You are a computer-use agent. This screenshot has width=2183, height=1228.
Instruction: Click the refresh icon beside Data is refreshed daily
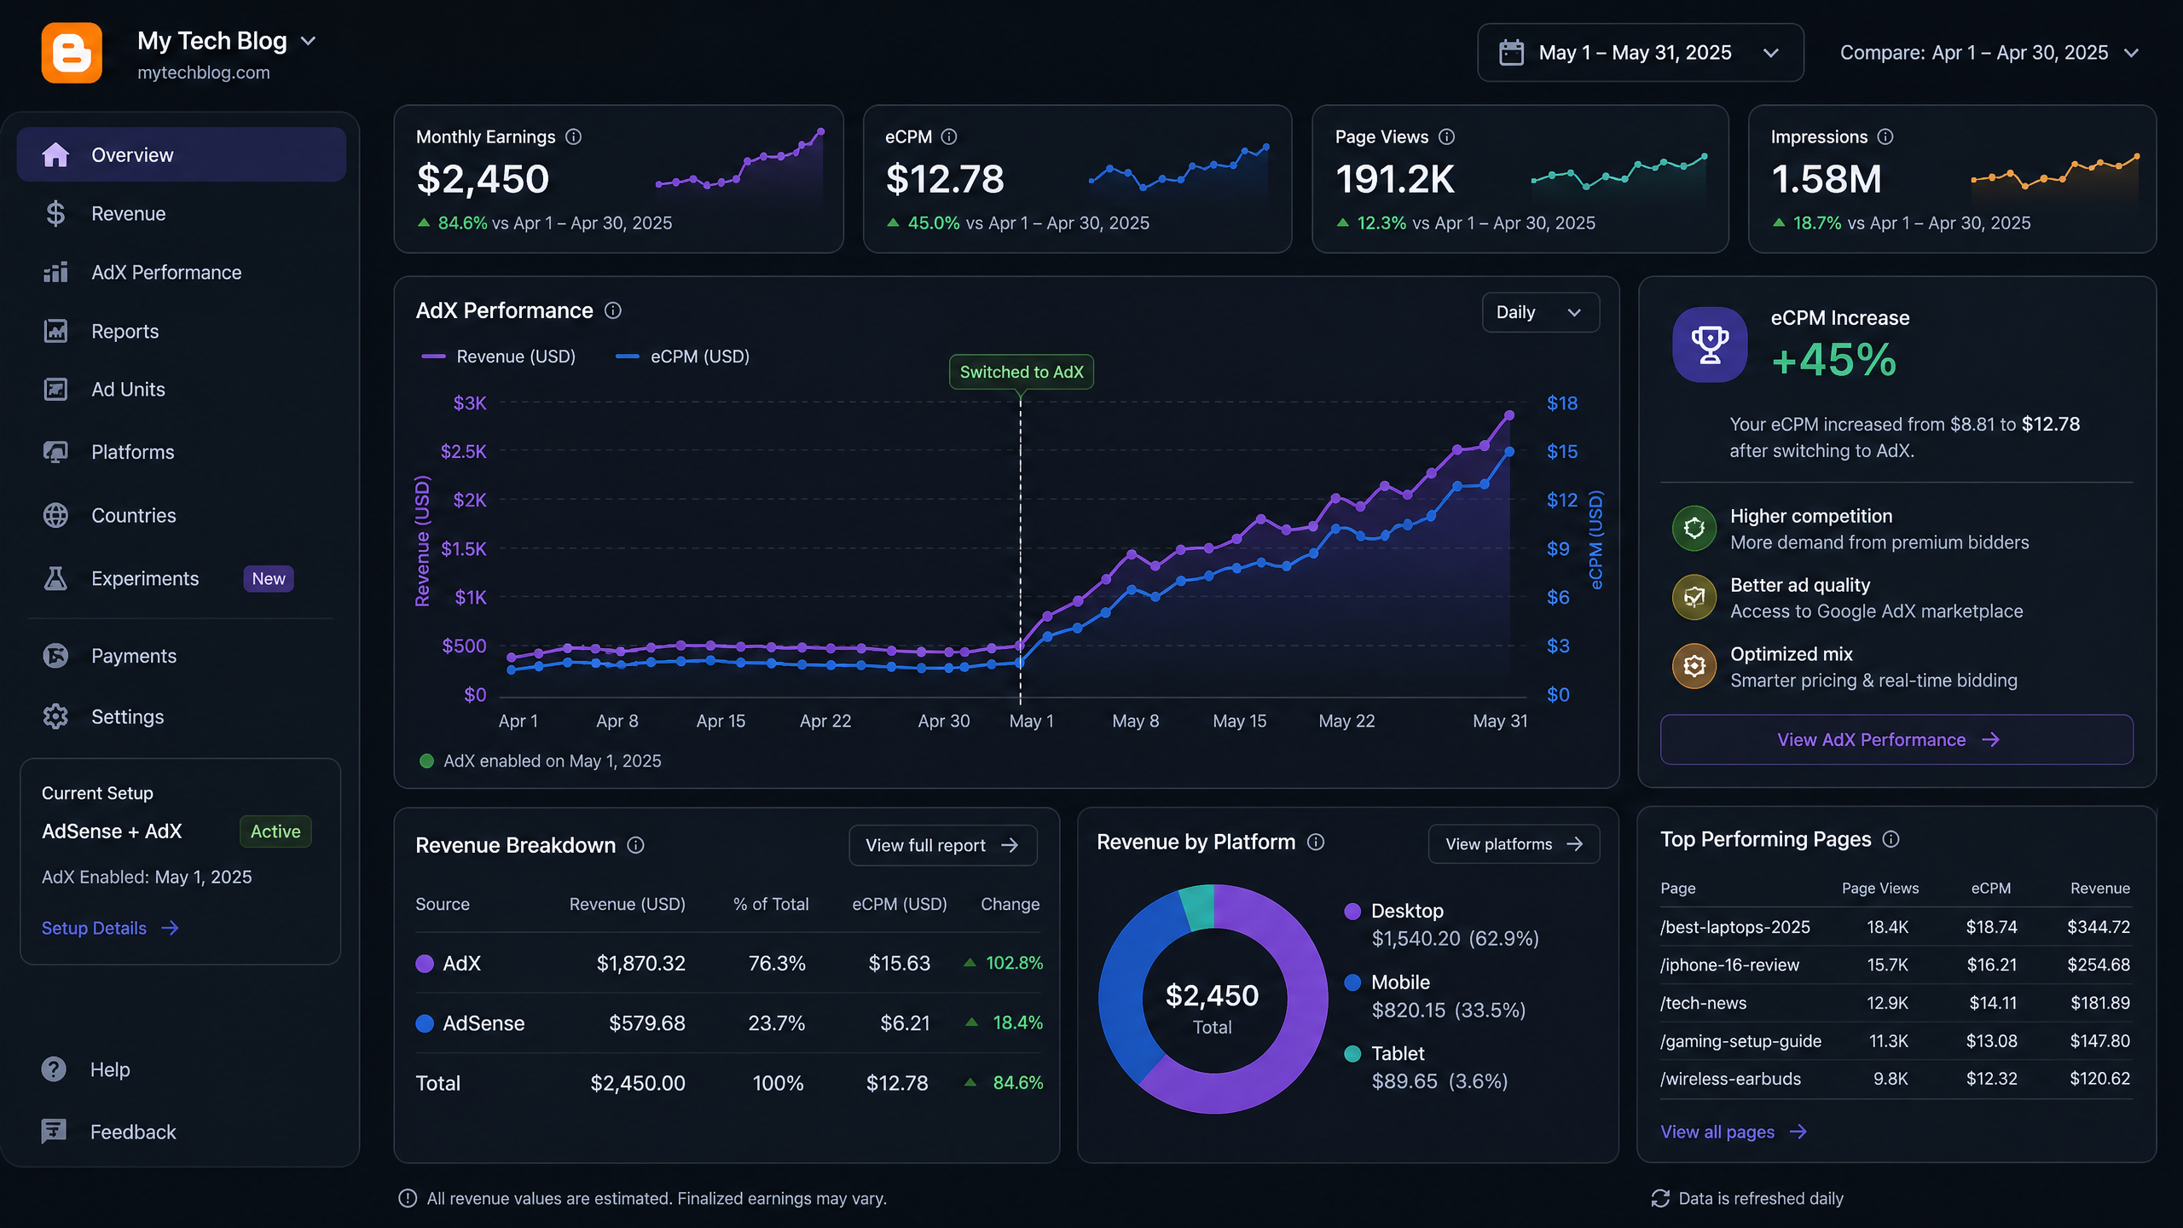click(1660, 1198)
